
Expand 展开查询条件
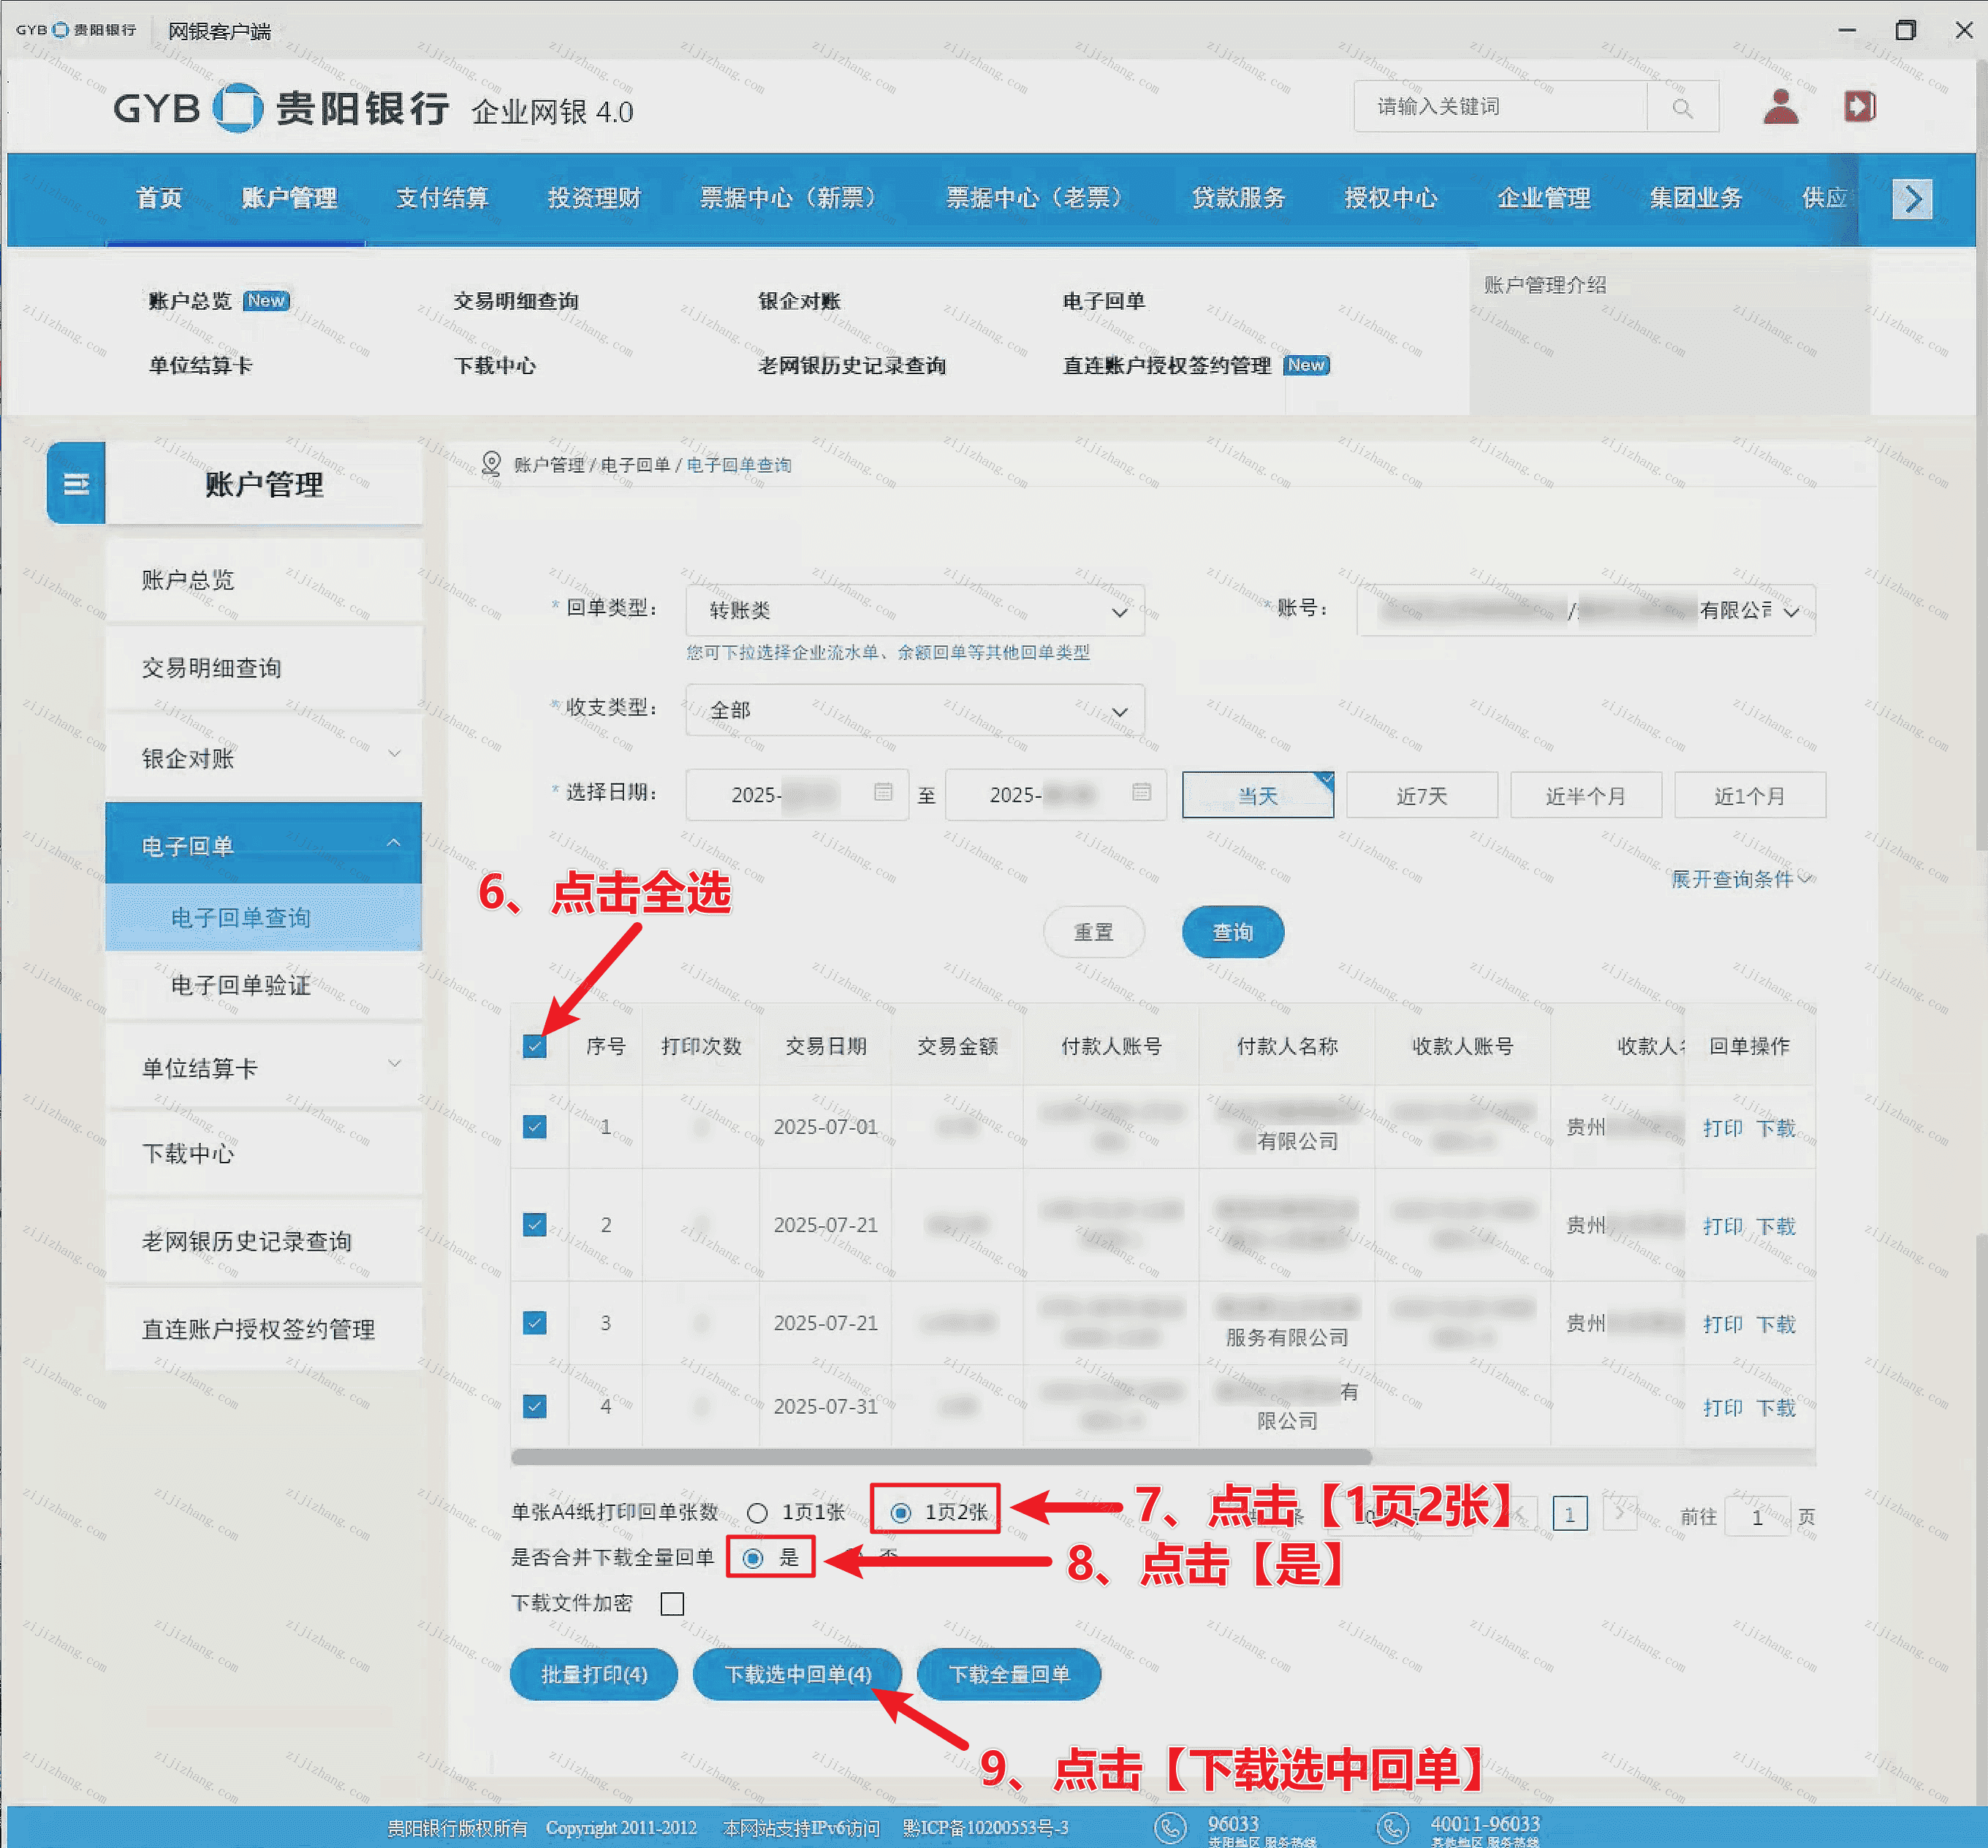pos(1740,879)
